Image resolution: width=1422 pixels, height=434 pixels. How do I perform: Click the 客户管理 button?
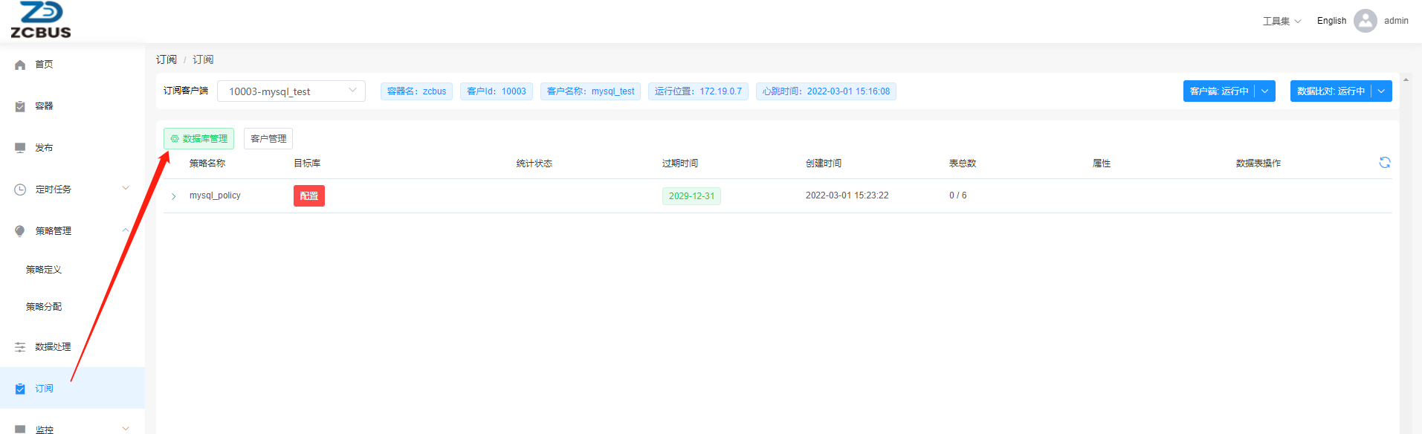268,139
